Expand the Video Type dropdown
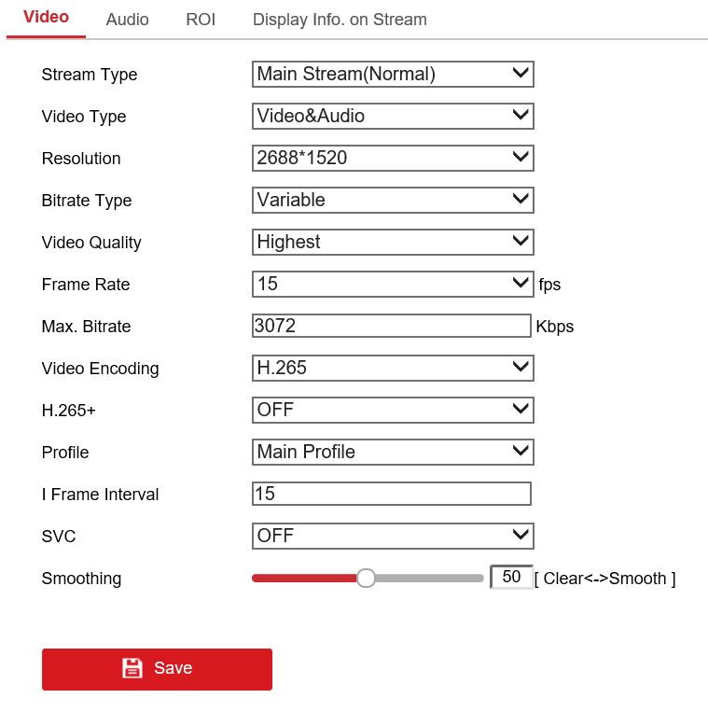708x712 pixels. 393,116
